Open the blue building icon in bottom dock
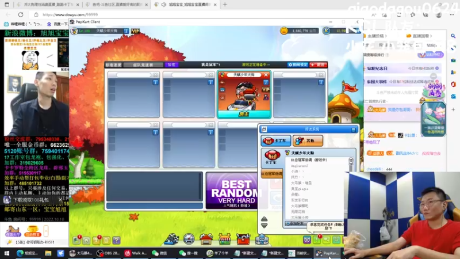The image size is (460, 259). (262, 239)
